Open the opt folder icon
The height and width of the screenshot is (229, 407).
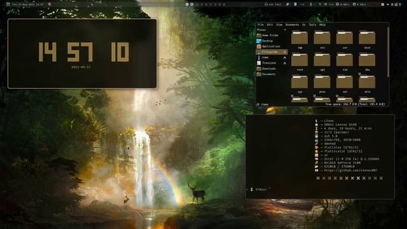pos(322,60)
